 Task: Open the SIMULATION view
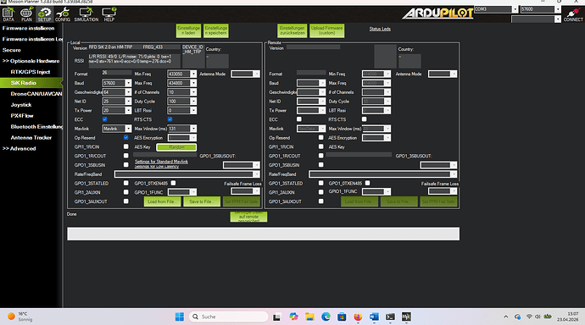86,14
